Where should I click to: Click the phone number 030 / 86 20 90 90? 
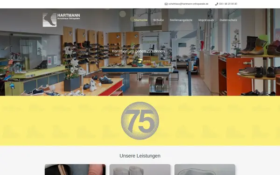click(228, 4)
